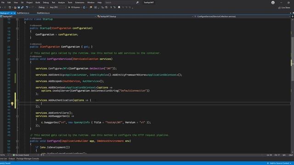Open the Debug configuration dropdown
Screen dimensions: 294x165
pyautogui.click(x=43, y=7)
